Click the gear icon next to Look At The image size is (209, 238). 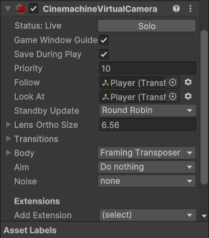188,97
